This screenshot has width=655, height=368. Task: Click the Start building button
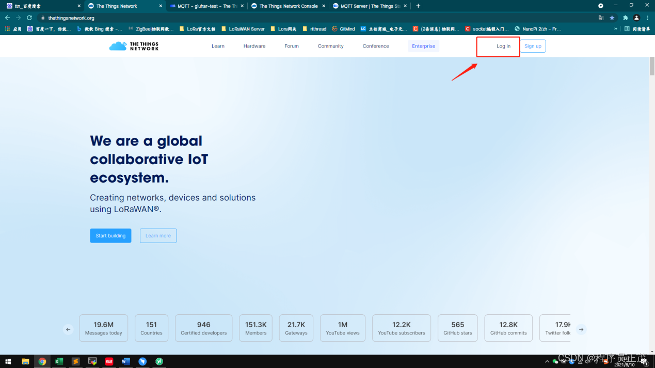[x=110, y=235]
